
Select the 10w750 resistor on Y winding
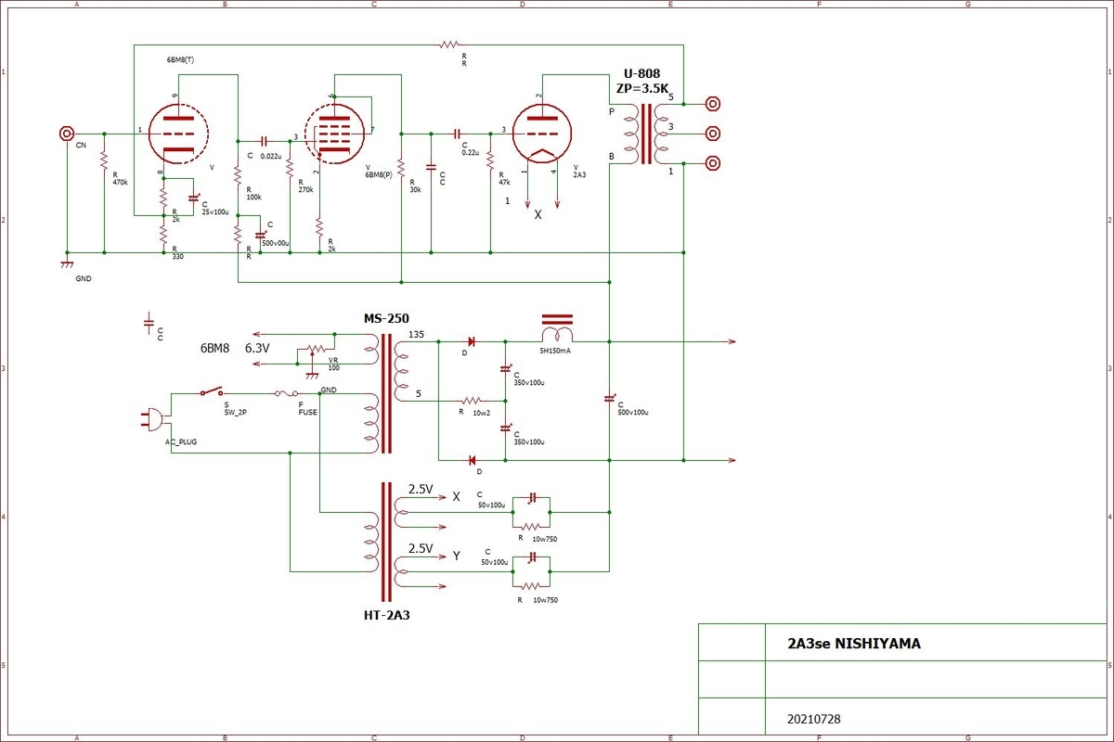531,586
